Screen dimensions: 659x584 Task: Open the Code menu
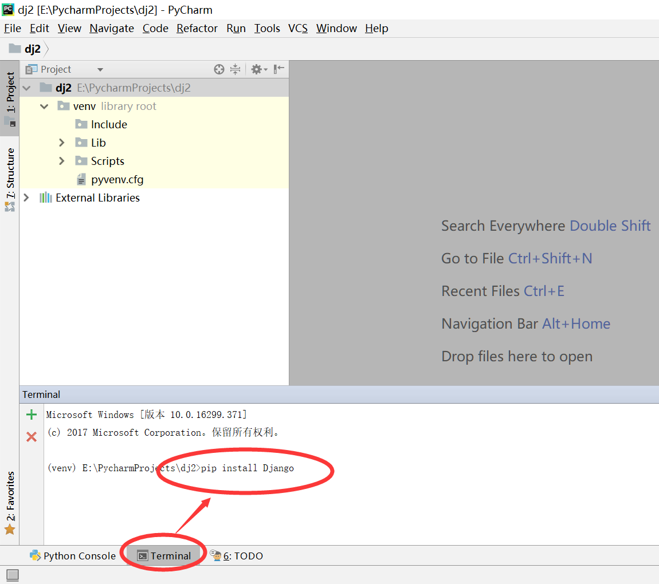click(155, 29)
